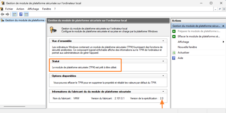This screenshot has height=113, width=226.
Task: Collapse the Actions pane group header arrow
Action: tap(223, 26)
